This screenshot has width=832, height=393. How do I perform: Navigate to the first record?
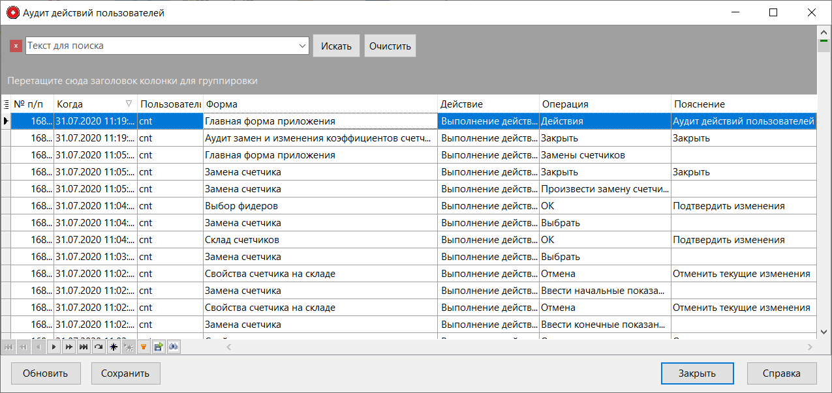8,347
